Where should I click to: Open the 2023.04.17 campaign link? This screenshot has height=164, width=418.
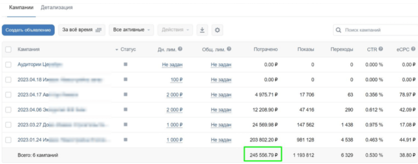click(x=48, y=95)
